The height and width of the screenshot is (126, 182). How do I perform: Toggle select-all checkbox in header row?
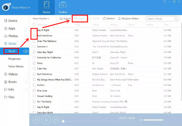coord(34,25)
